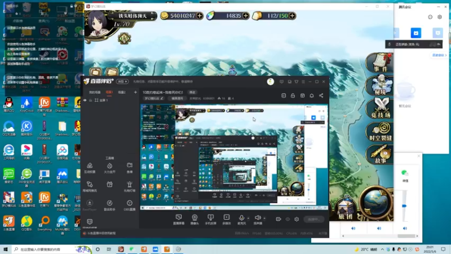Click the share icon in the streaming app
This screenshot has height=254, width=451.
click(x=321, y=95)
